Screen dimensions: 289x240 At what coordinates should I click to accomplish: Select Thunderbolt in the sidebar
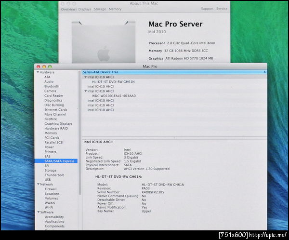point(54,175)
